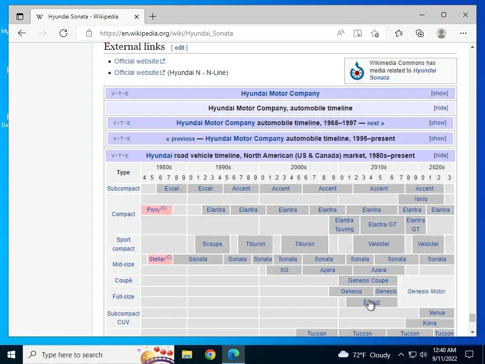
Task: Click the Type here to search box
Action: point(99,355)
